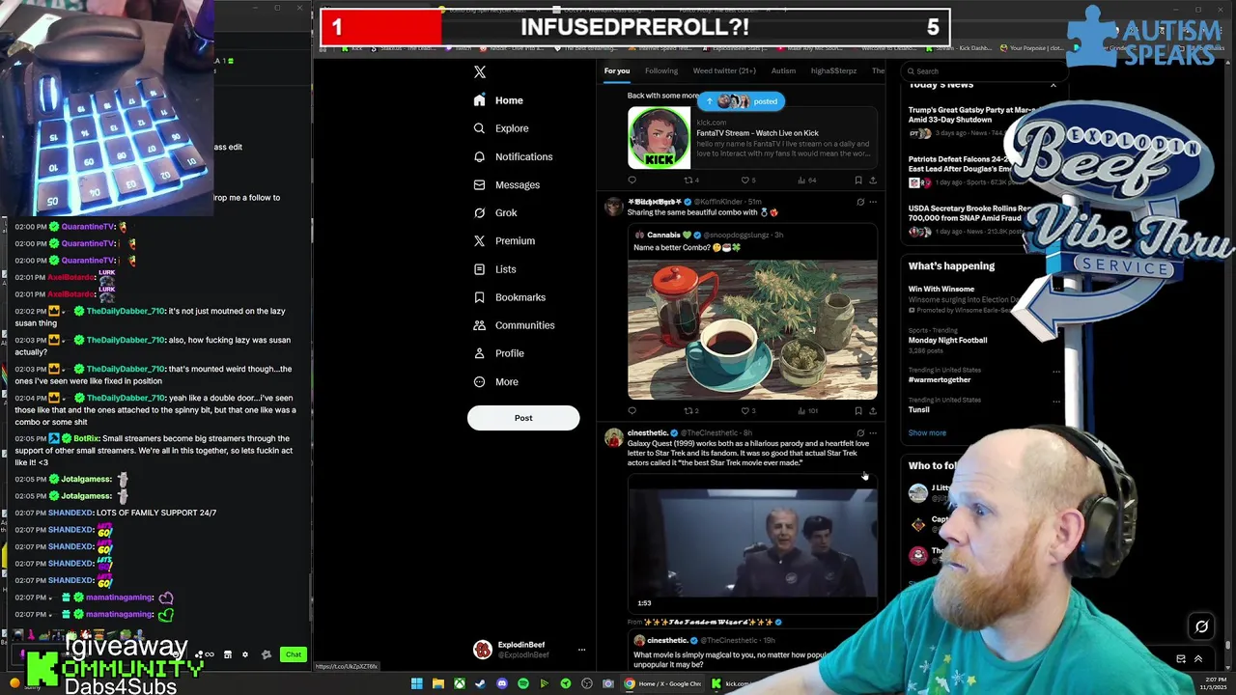
Task: Open Grok icon on KoffinKinder post
Action: tap(860, 202)
